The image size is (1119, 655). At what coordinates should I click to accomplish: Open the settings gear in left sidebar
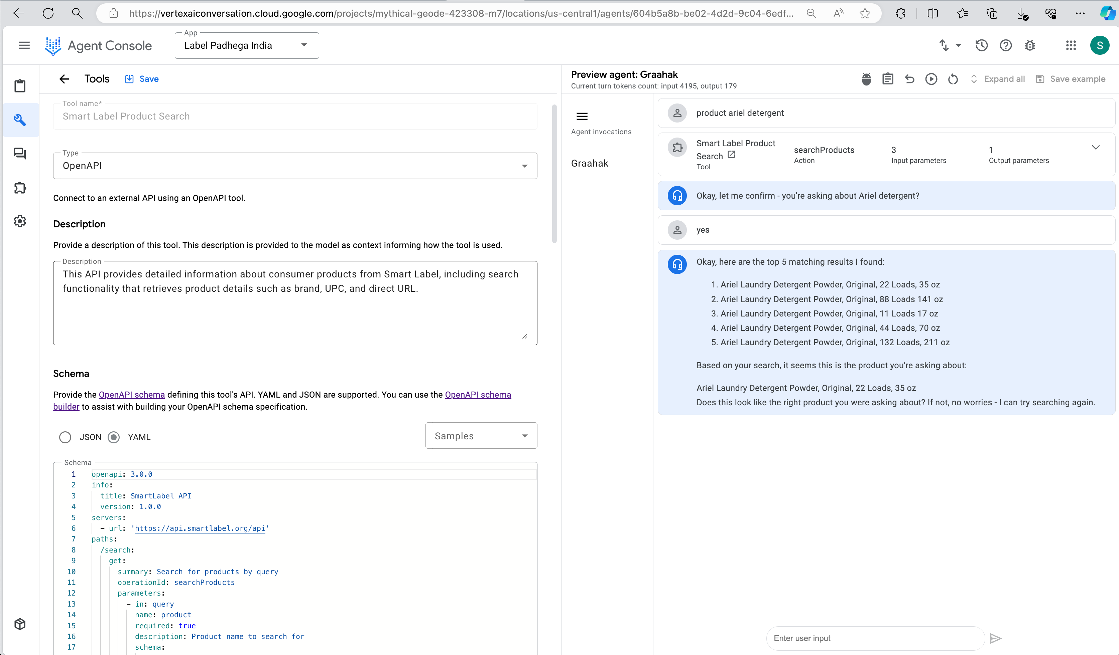(x=20, y=221)
